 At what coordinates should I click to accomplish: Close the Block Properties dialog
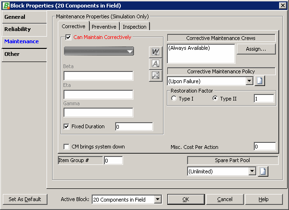coord(283,6)
